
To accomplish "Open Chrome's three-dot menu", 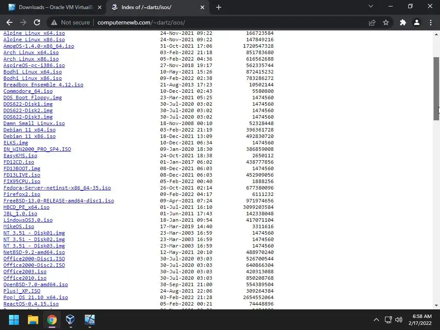I will click(431, 22).
